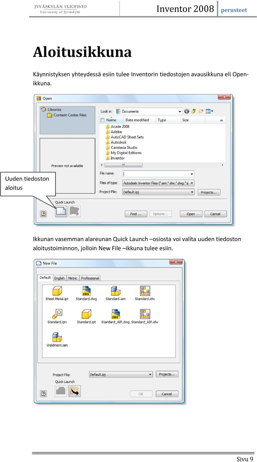
Task: Click the file list scroll right arrow
Action: tap(222, 165)
